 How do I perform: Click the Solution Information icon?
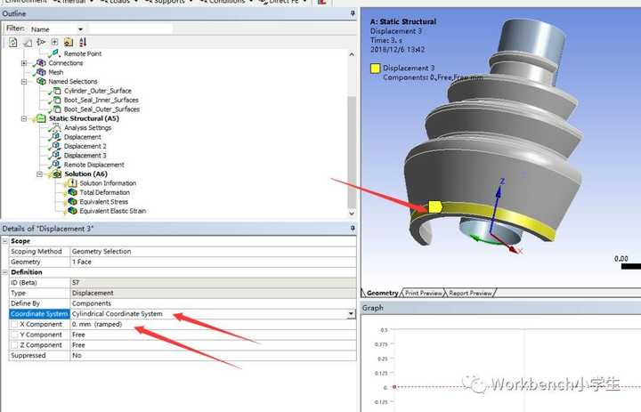72,182
